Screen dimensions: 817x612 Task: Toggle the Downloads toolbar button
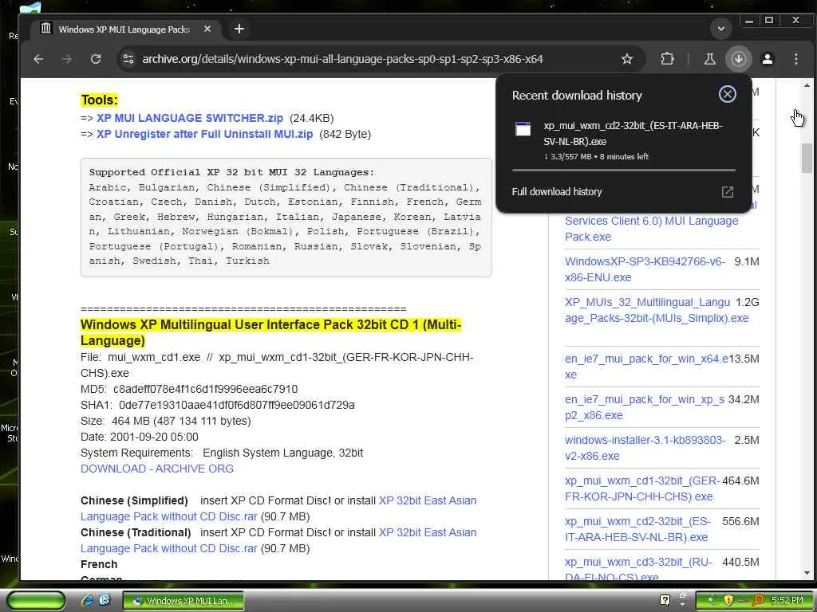pyautogui.click(x=738, y=59)
